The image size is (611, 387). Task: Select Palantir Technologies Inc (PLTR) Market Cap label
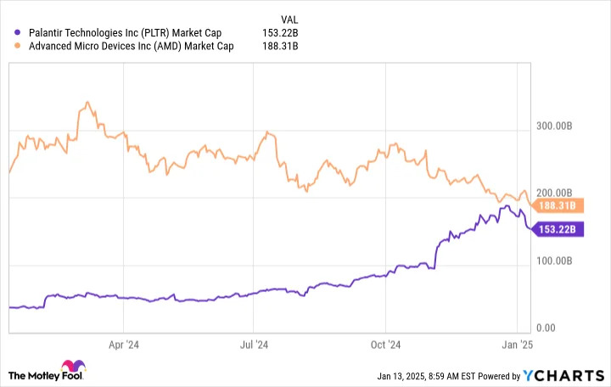[125, 33]
